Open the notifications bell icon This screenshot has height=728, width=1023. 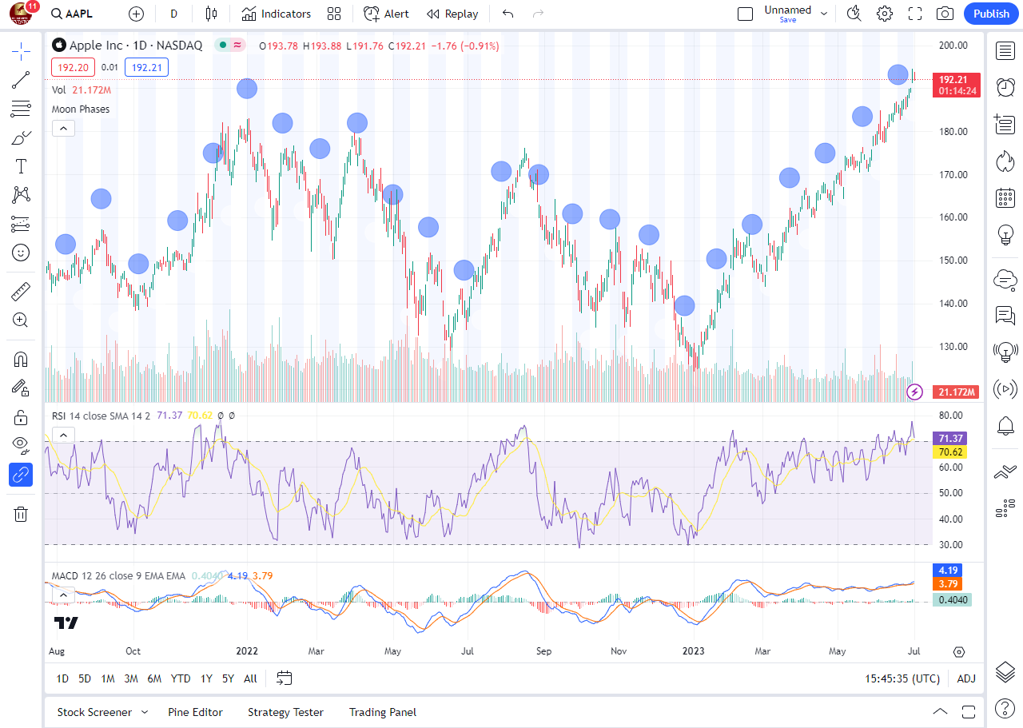click(x=1005, y=425)
